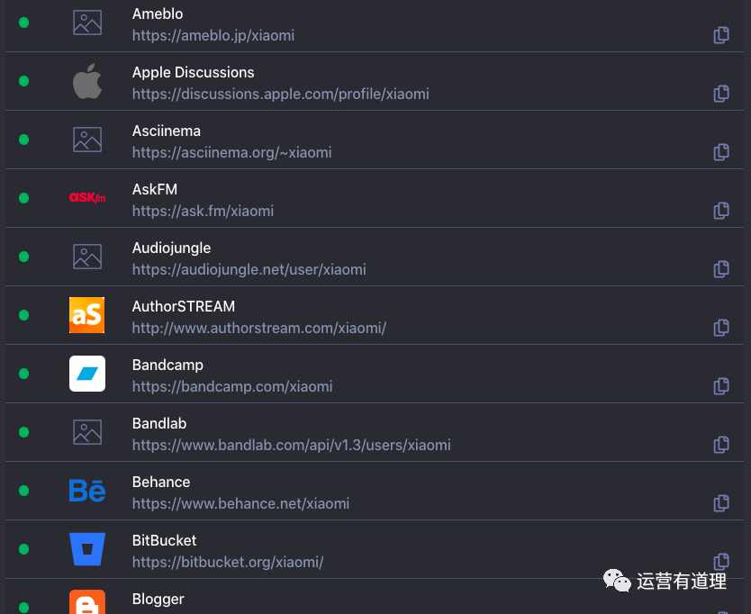Copy the AskFM profile URL

(x=721, y=211)
